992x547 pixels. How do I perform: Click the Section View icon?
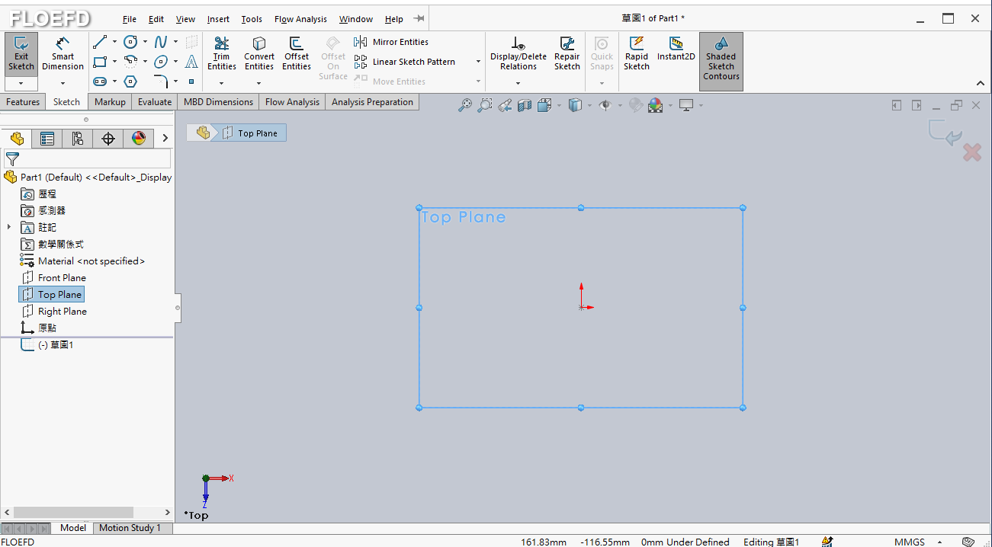[x=525, y=105]
